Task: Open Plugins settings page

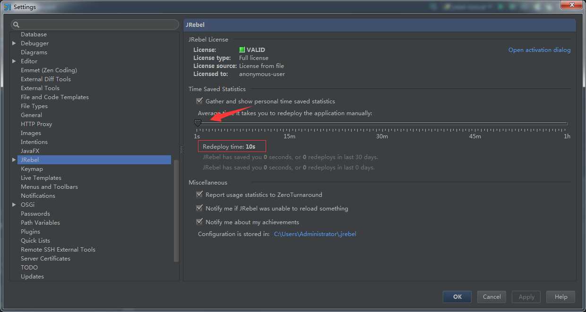Action: tap(30, 231)
